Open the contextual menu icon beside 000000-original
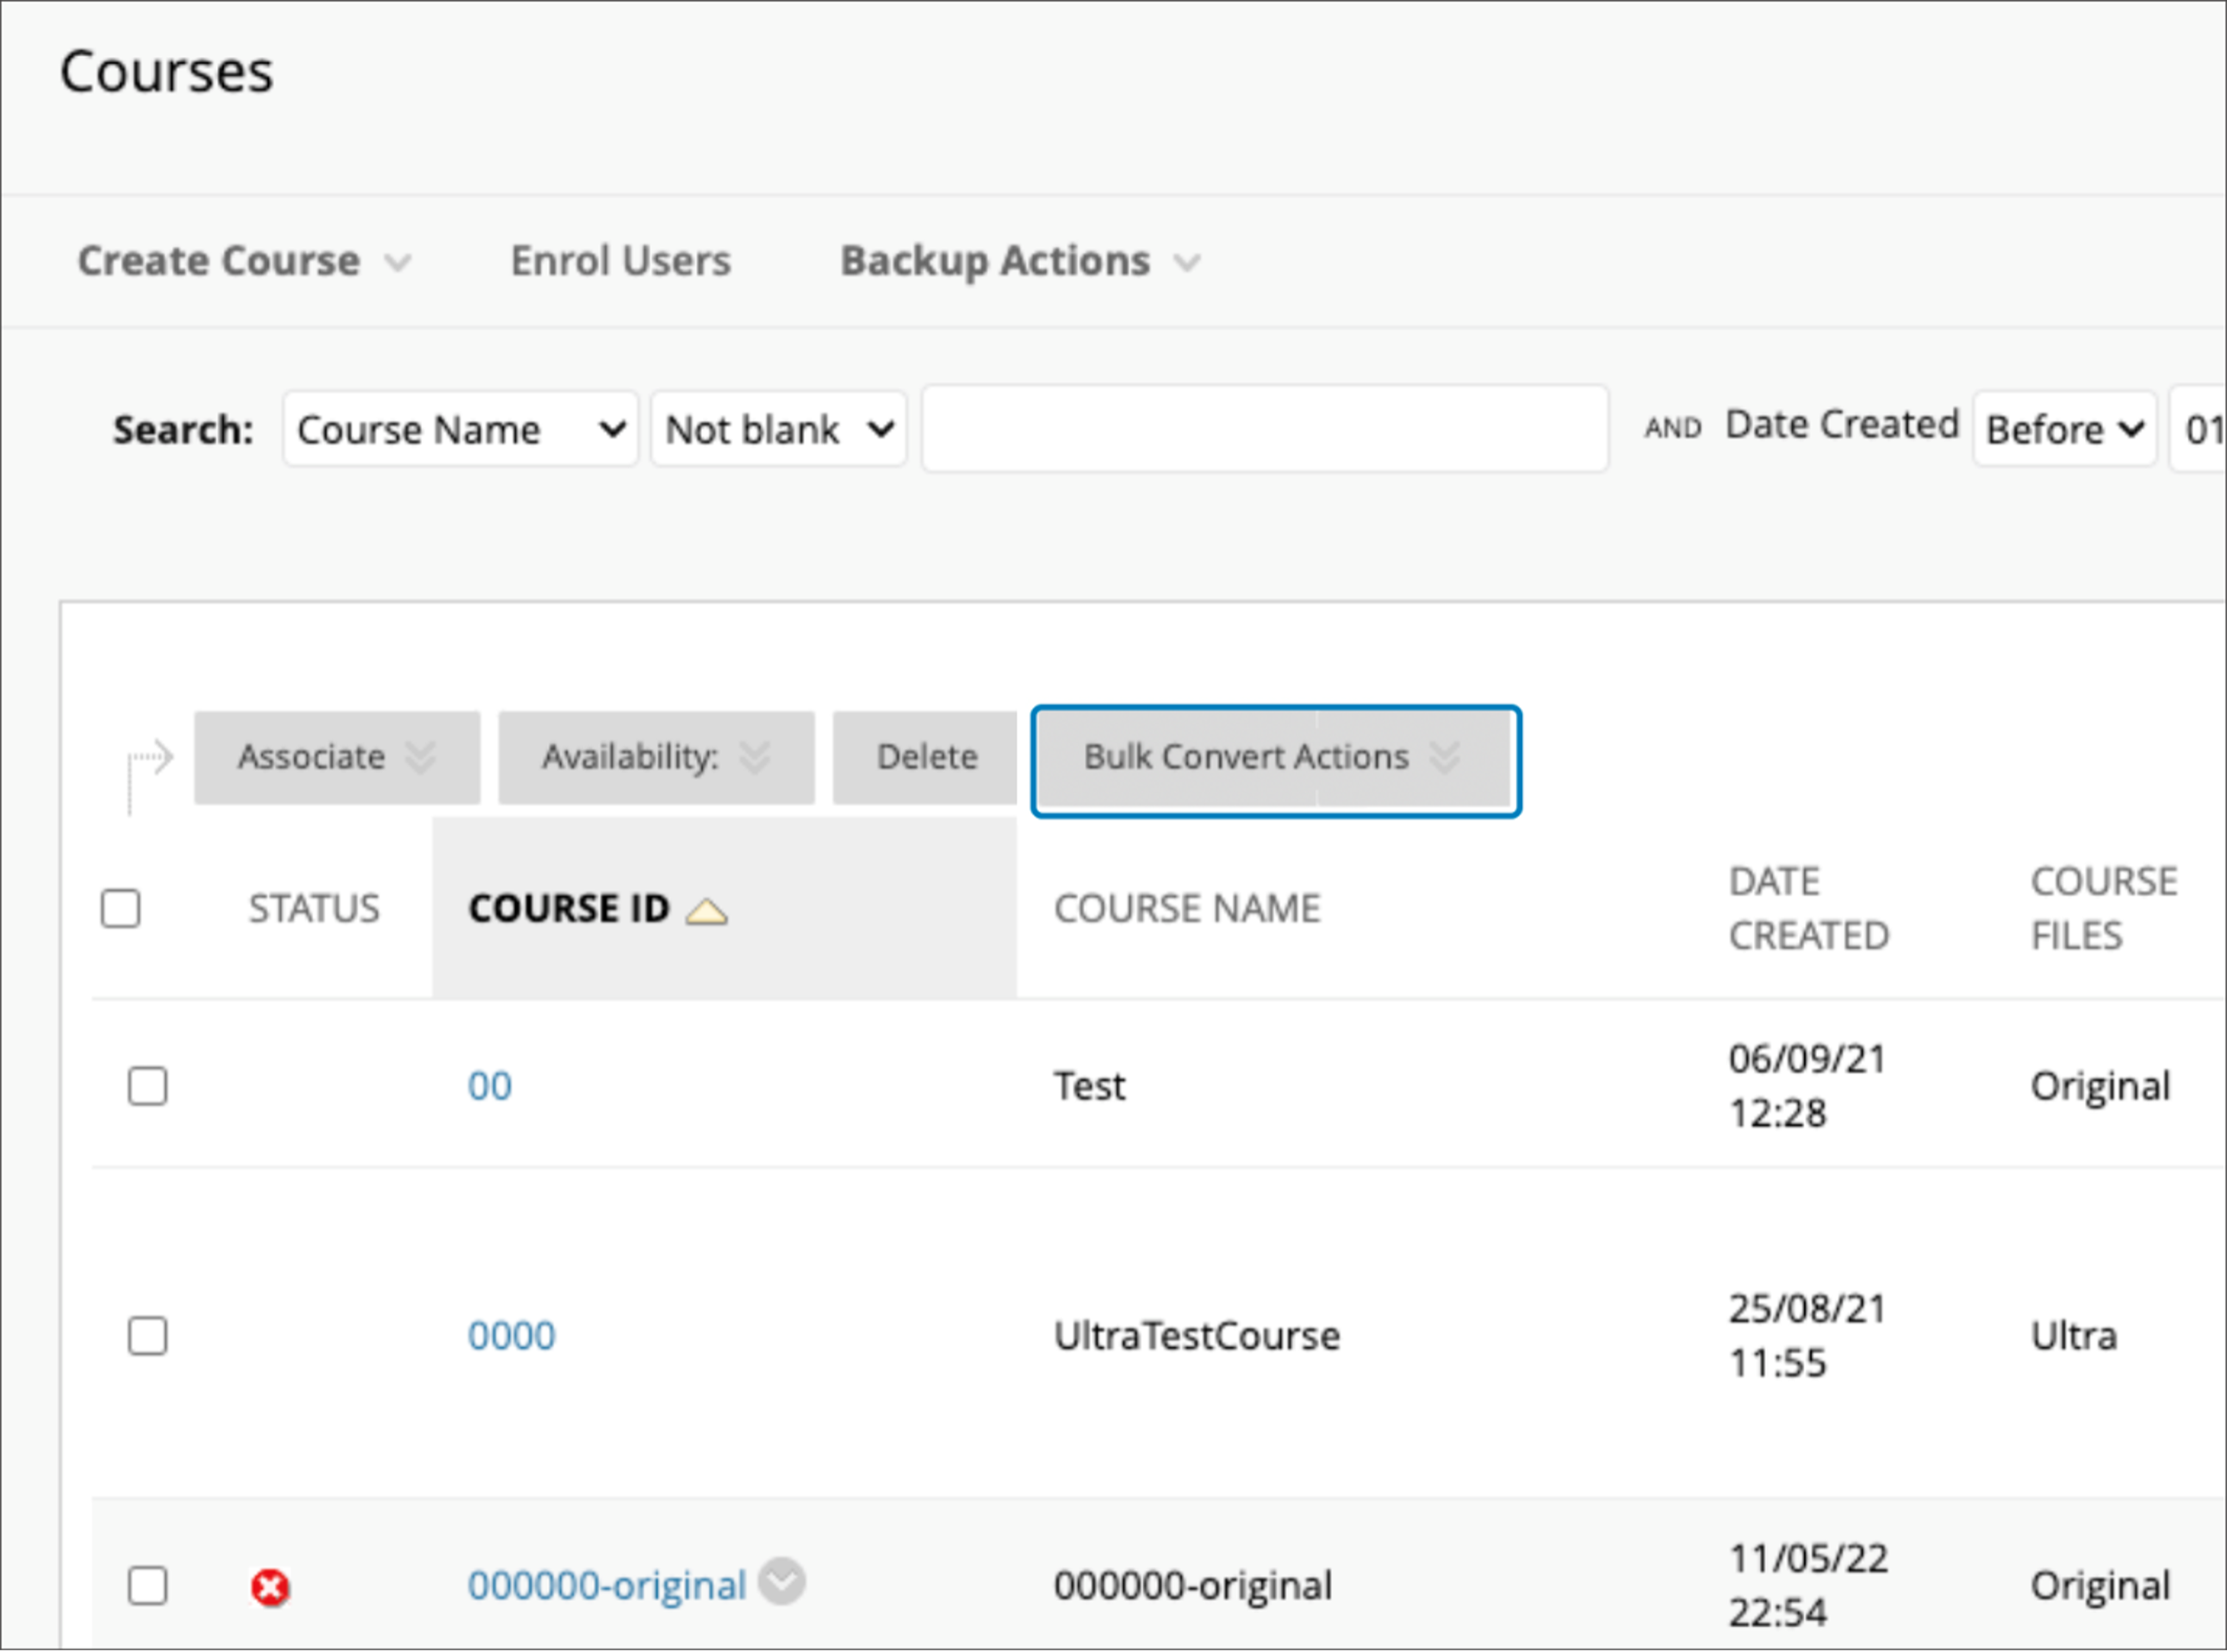2227x1652 pixels. [x=783, y=1583]
